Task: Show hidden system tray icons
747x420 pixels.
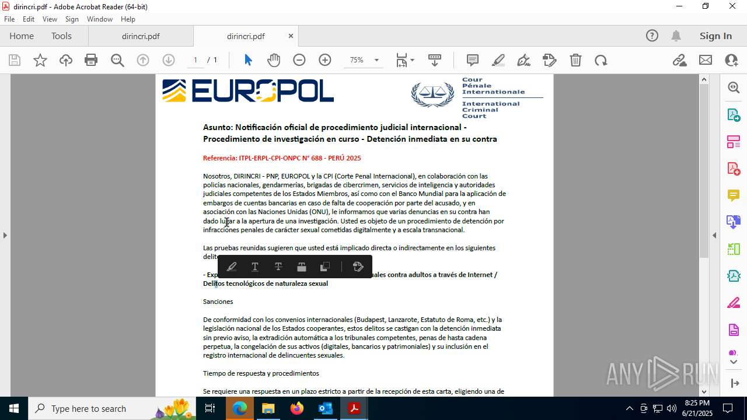Action: (629, 408)
